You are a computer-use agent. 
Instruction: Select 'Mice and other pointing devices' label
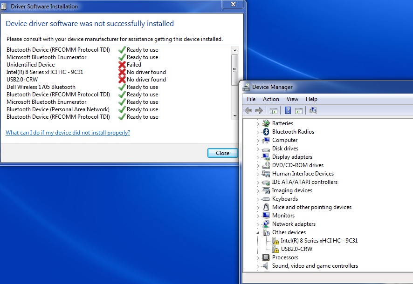[x=312, y=207]
